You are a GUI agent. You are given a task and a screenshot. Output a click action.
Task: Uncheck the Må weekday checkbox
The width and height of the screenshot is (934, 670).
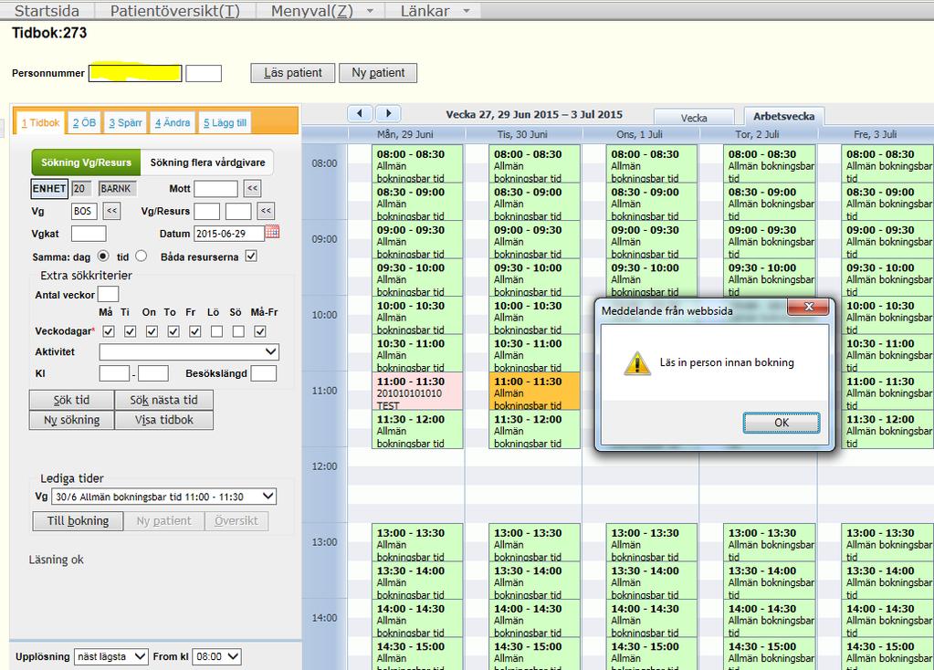(x=109, y=331)
